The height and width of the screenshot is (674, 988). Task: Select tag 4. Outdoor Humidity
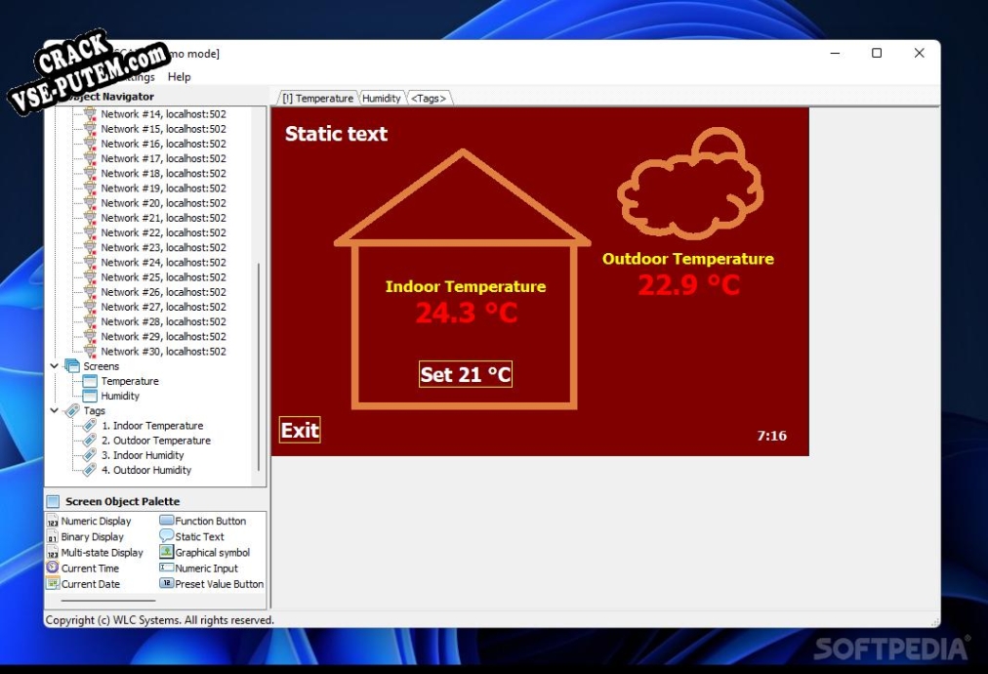pyautogui.click(x=146, y=471)
